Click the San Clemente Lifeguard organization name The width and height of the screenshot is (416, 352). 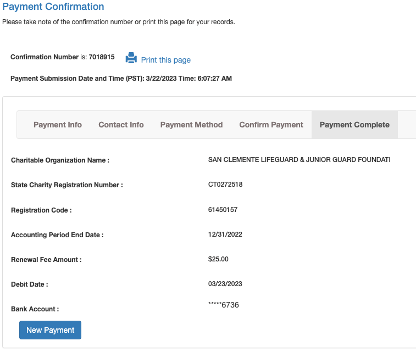click(x=299, y=160)
